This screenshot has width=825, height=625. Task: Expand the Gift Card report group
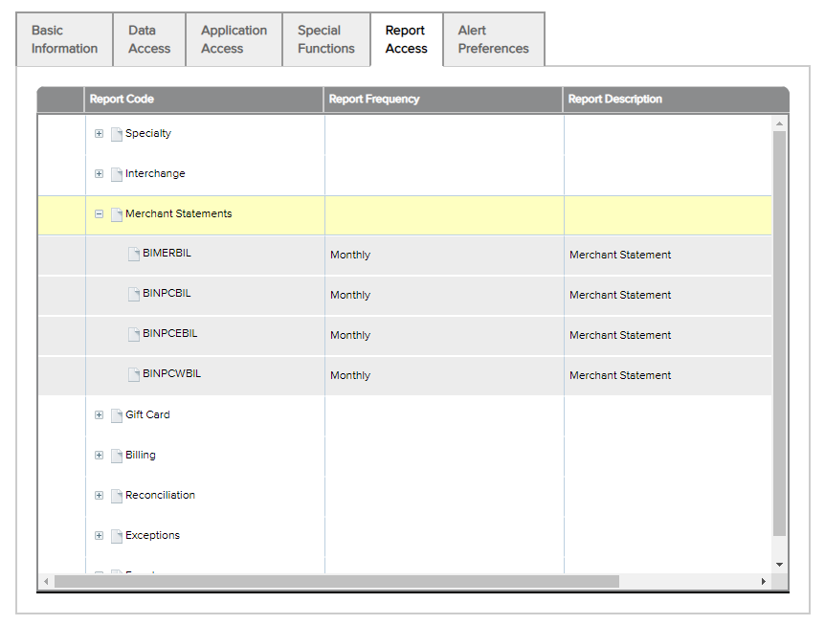tap(99, 415)
